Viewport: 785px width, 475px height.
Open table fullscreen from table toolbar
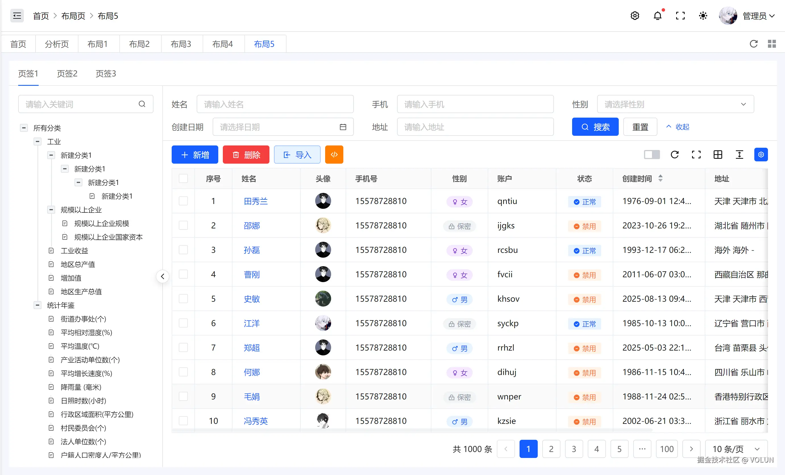[x=696, y=155]
